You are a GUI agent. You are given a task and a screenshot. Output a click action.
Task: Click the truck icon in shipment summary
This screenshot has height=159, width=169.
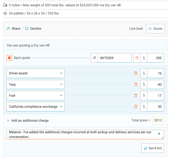tap(5, 5)
